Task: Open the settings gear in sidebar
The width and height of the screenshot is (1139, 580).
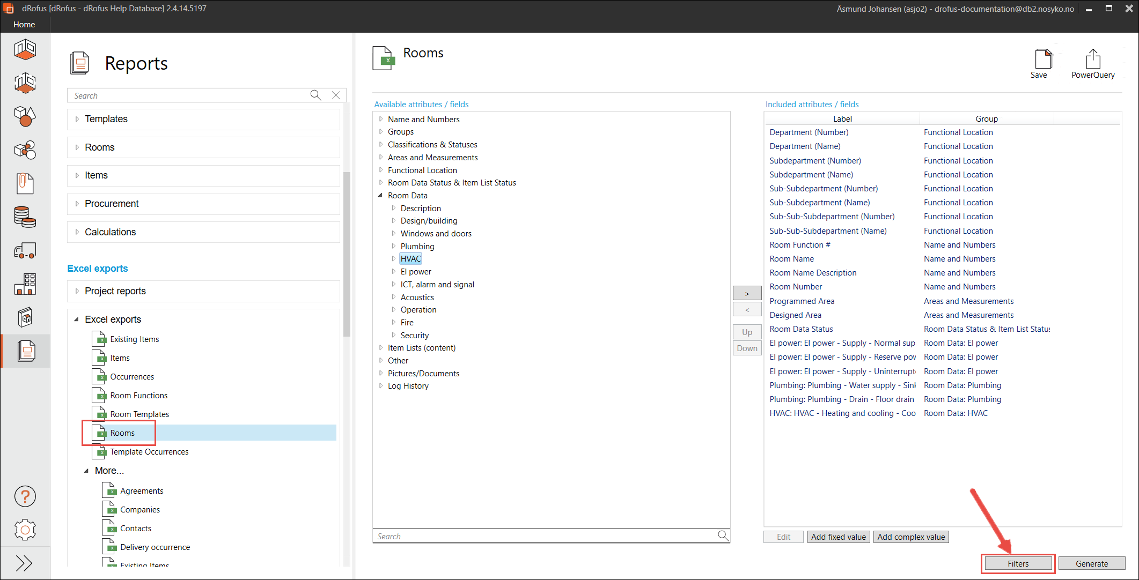Action: tap(25, 530)
